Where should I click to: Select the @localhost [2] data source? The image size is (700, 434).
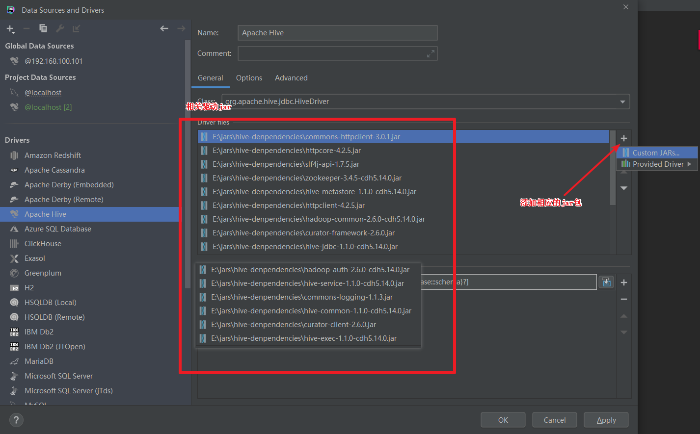coord(48,107)
